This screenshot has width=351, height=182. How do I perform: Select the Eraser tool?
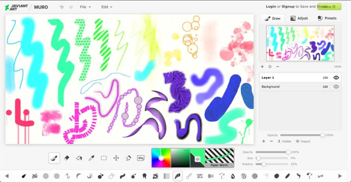67,158
